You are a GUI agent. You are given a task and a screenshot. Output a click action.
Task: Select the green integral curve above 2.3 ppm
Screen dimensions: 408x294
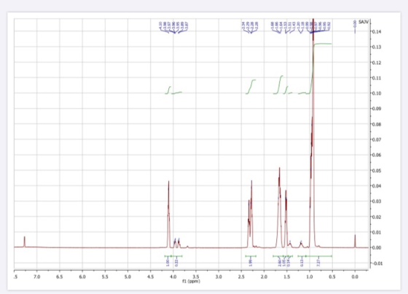pyautogui.click(x=251, y=87)
